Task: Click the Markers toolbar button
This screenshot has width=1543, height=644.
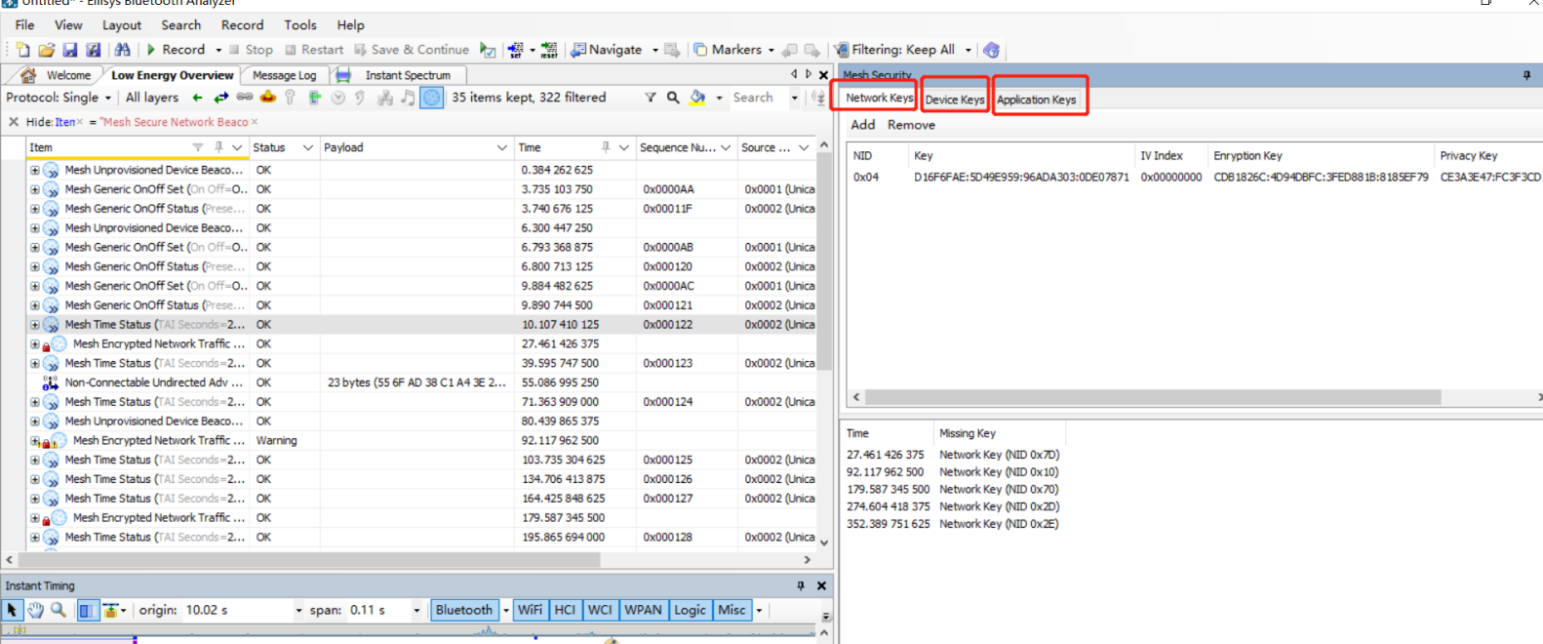Action: tap(728, 50)
